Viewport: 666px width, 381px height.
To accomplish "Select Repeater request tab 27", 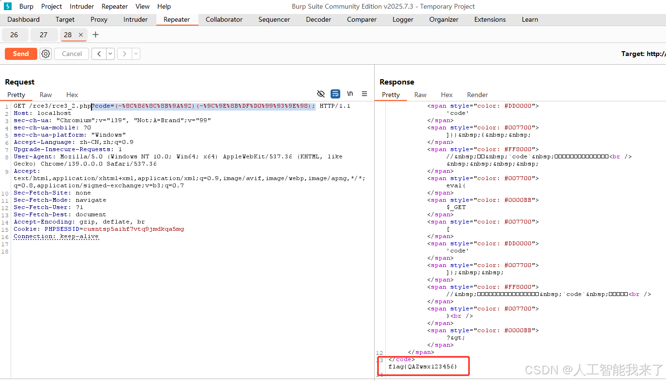I will (44, 35).
